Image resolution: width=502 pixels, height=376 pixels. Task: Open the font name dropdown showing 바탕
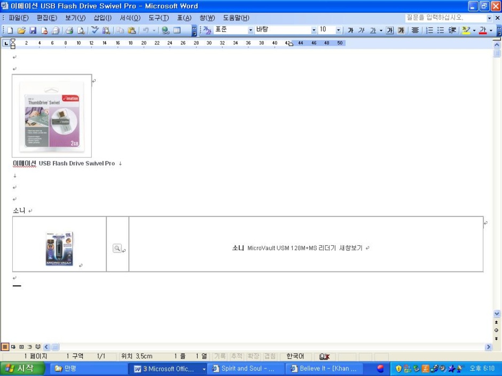314,30
